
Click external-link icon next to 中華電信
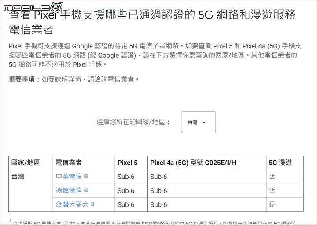click(86, 176)
